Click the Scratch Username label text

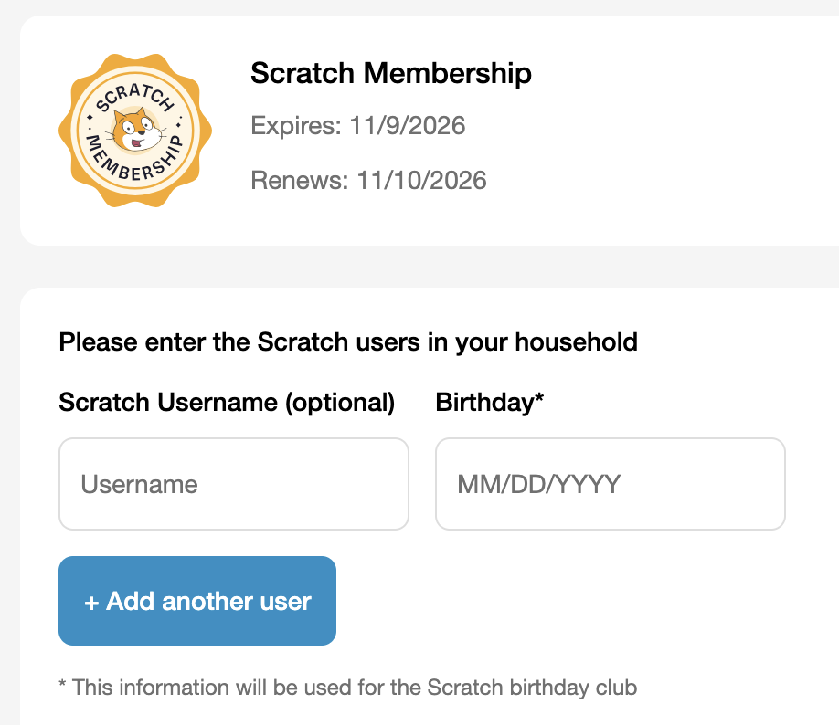(169, 402)
